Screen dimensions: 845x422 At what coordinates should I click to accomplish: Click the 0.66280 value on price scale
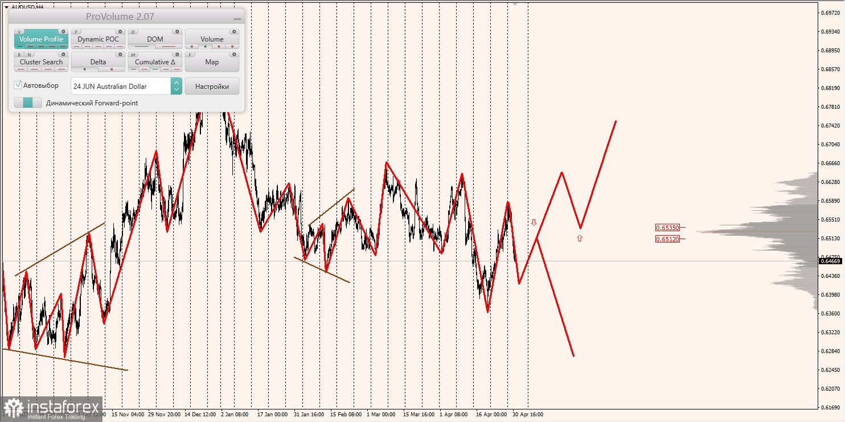(831, 182)
